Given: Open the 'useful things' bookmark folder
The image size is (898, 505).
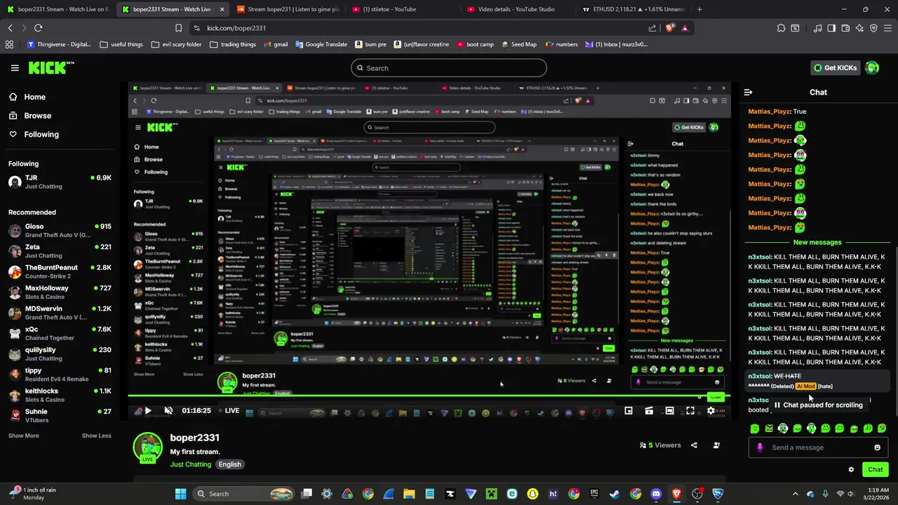Looking at the screenshot, I should click(121, 44).
